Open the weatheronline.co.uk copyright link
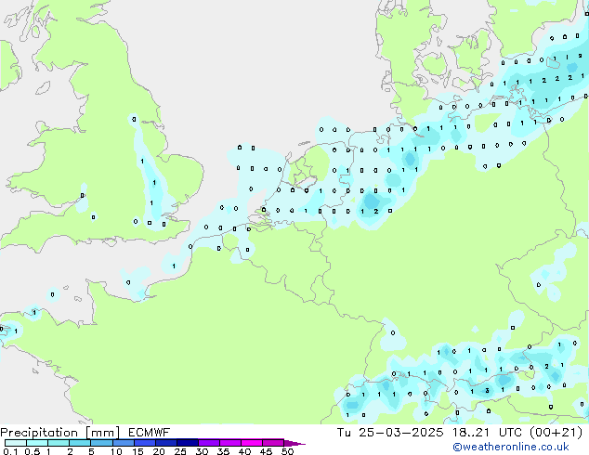The width and height of the screenshot is (589, 455). (x=511, y=448)
